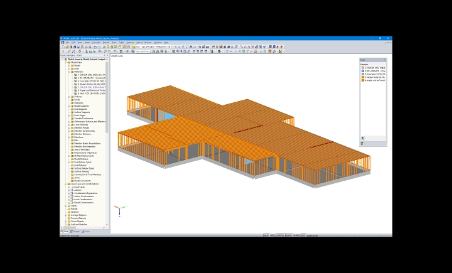Click the Undo arrow icon
The width and height of the screenshot is (452, 273).
pos(95,46)
